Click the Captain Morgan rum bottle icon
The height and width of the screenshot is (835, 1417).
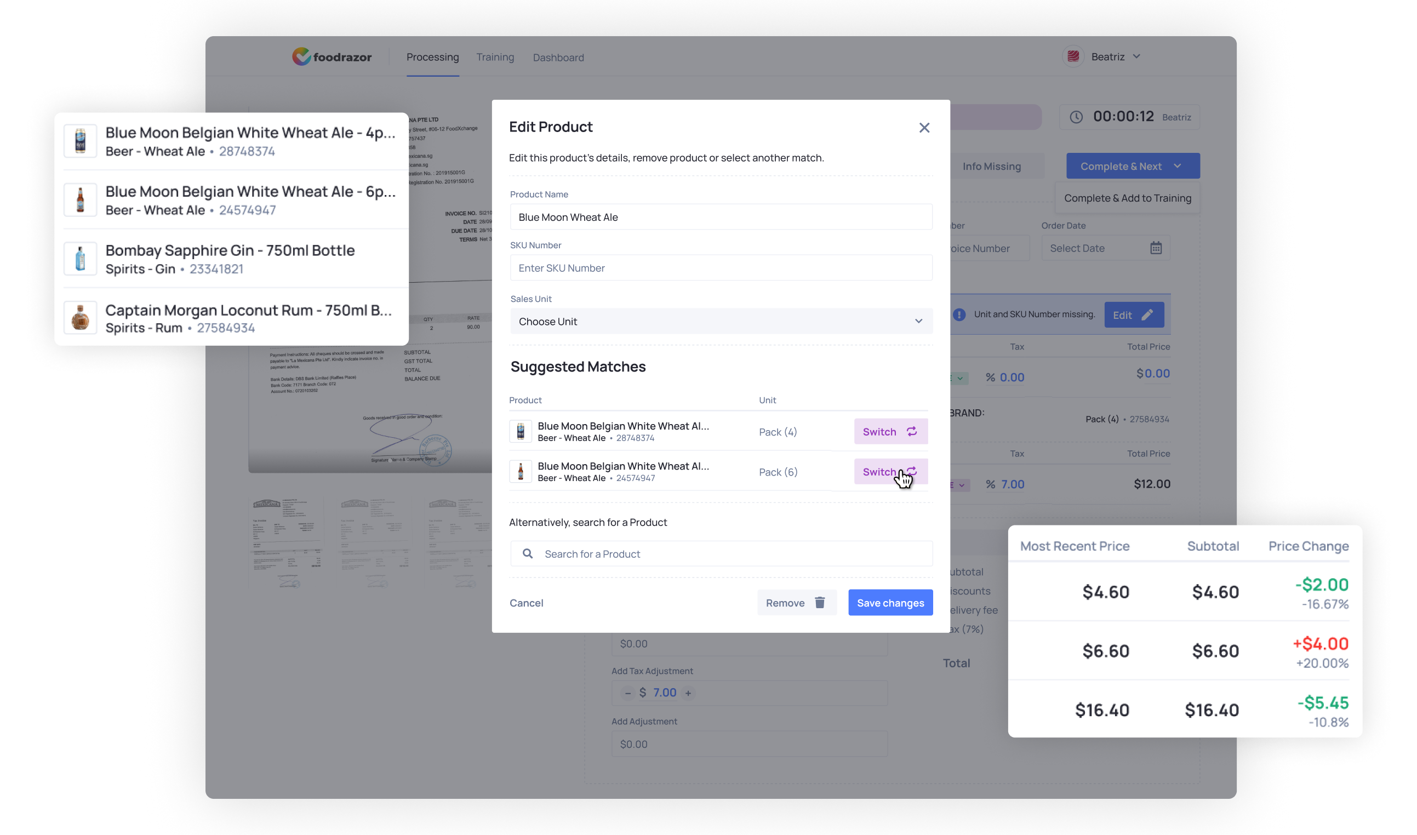point(80,318)
